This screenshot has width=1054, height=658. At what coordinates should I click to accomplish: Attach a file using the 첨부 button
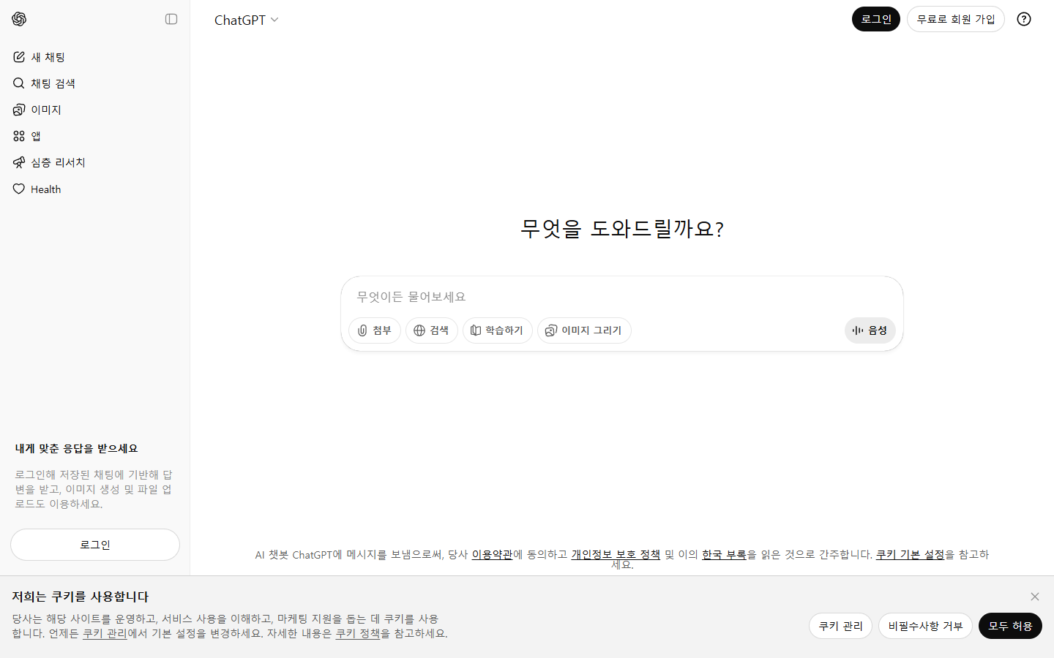click(374, 330)
